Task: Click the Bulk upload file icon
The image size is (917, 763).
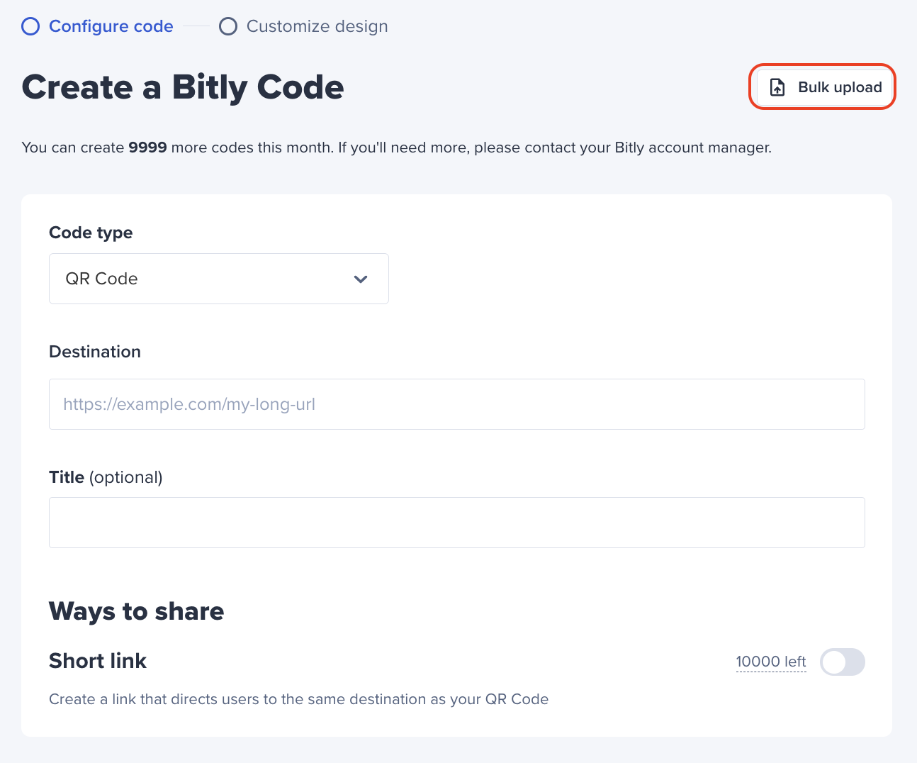Action: pos(777,87)
